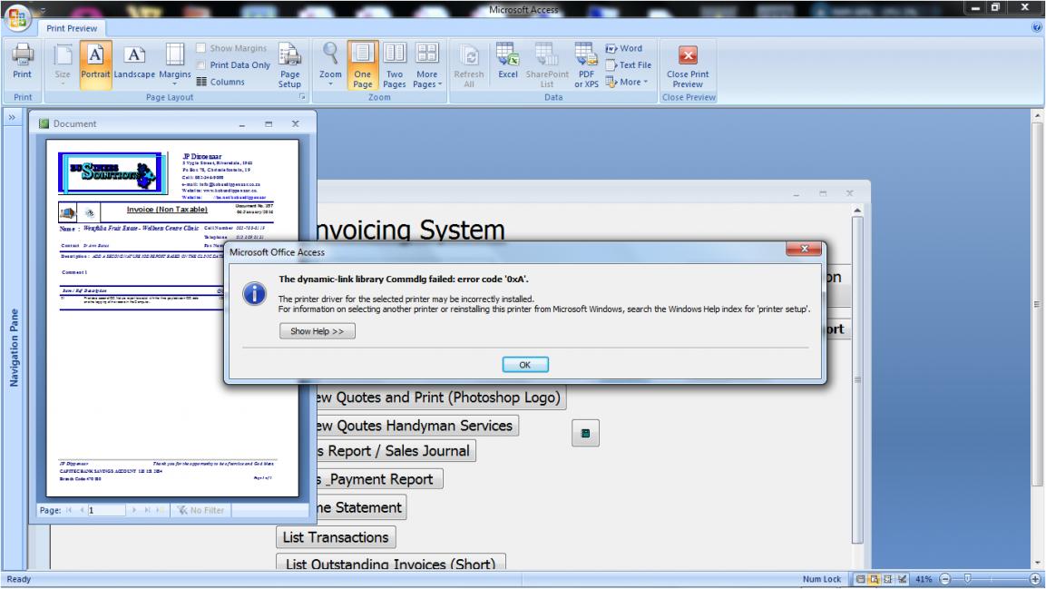Close the error dialog with X

pos(804,249)
